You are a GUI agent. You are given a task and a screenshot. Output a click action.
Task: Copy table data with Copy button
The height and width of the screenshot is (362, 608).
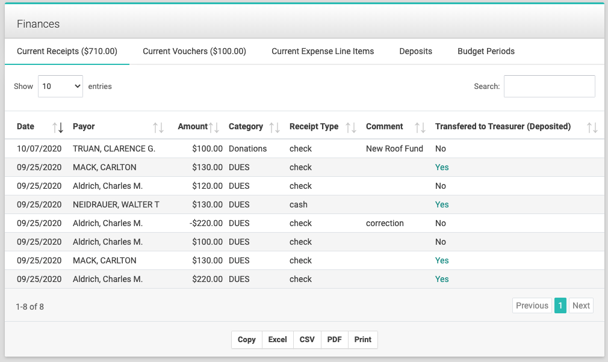point(247,340)
